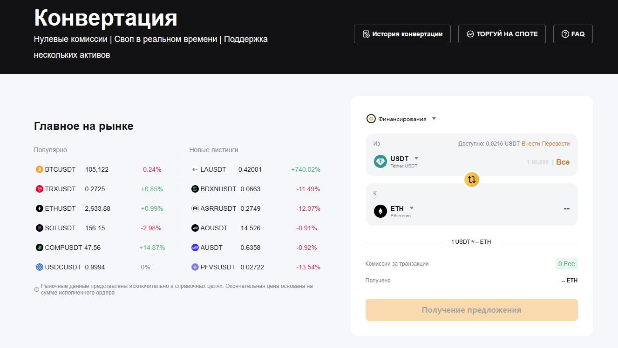The image size is (618, 348).
Task: Click the AO icon next to AOUSDT
Action: coord(195,228)
